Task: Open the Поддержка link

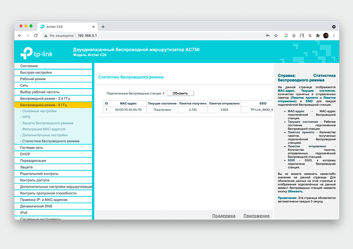Action: [224, 216]
